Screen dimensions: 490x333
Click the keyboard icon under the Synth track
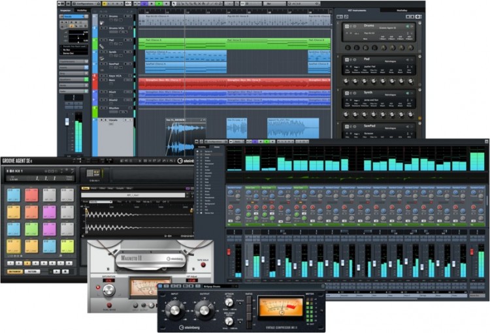[102, 58]
